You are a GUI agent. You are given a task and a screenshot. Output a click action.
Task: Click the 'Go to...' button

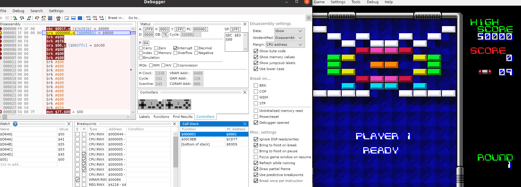coord(134,18)
